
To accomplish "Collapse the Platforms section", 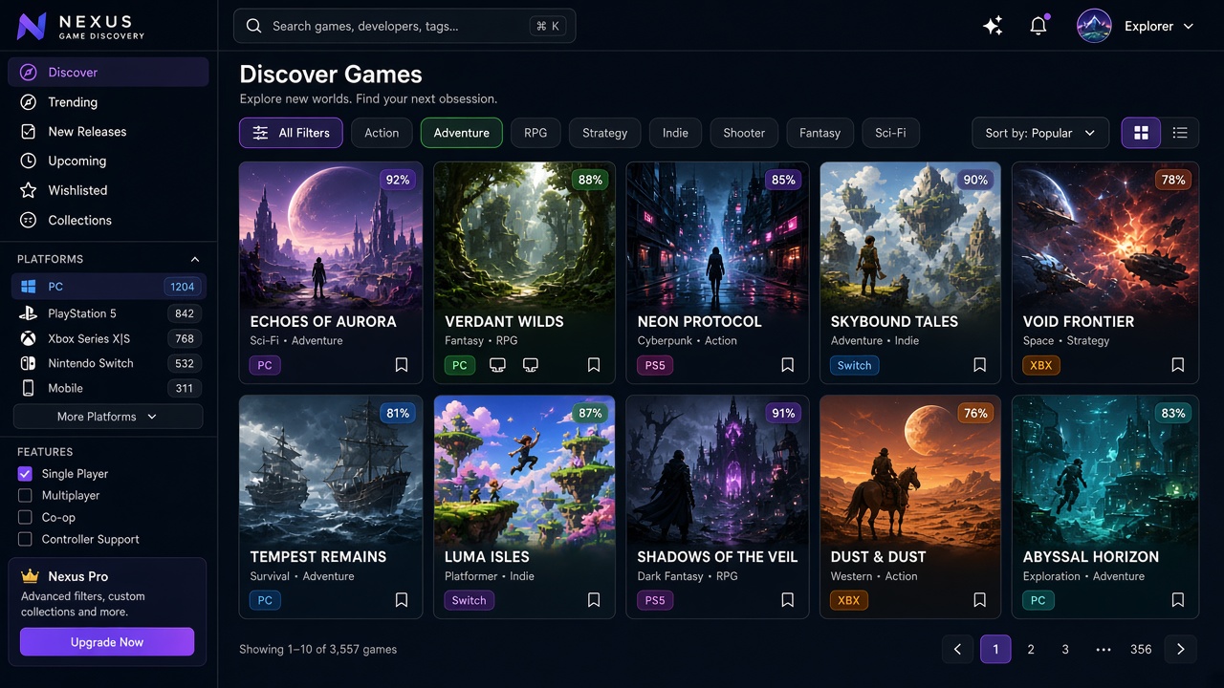I will tap(195, 259).
